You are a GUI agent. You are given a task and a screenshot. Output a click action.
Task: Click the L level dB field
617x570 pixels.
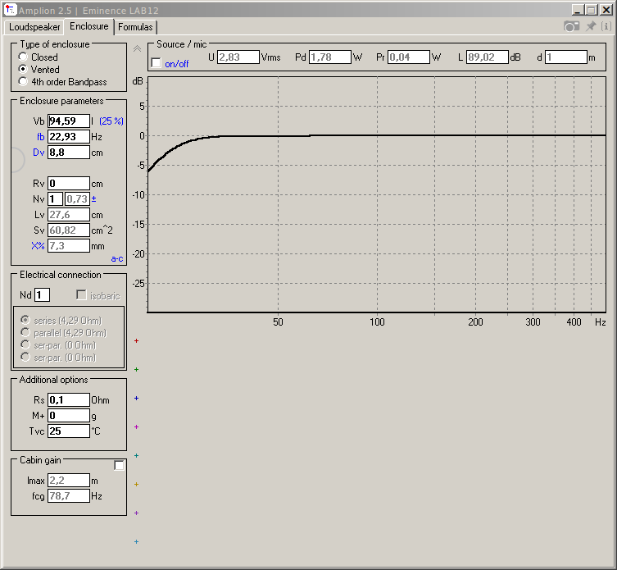[488, 57]
